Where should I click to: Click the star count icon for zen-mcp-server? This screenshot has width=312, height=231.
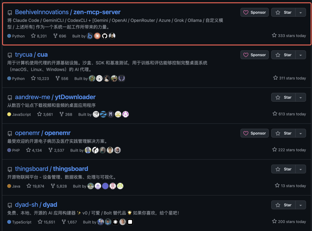point(33,36)
